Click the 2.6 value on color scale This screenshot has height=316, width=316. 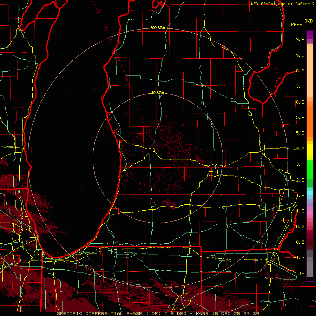pos(300,180)
